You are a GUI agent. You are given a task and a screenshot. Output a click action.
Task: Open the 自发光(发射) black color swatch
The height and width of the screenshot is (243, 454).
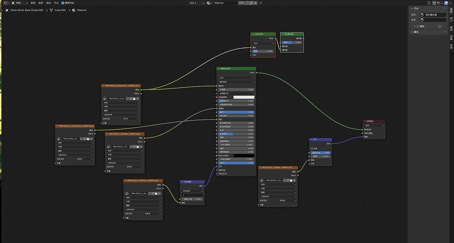coord(244,156)
